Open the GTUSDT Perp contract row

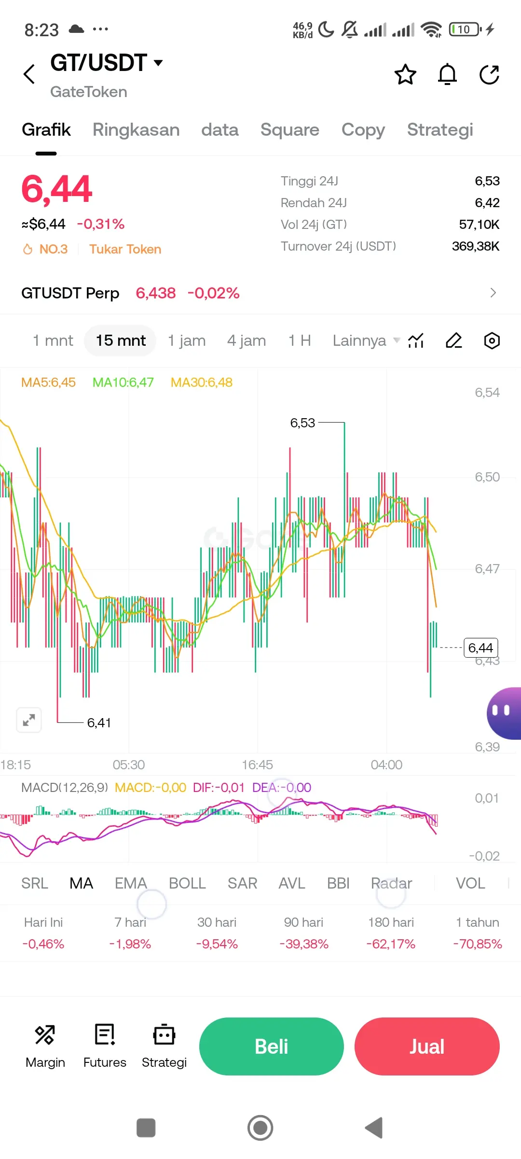(260, 293)
